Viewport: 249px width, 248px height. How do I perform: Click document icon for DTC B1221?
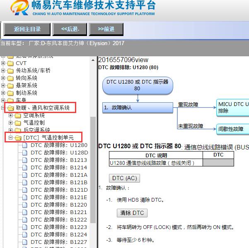(25, 212)
